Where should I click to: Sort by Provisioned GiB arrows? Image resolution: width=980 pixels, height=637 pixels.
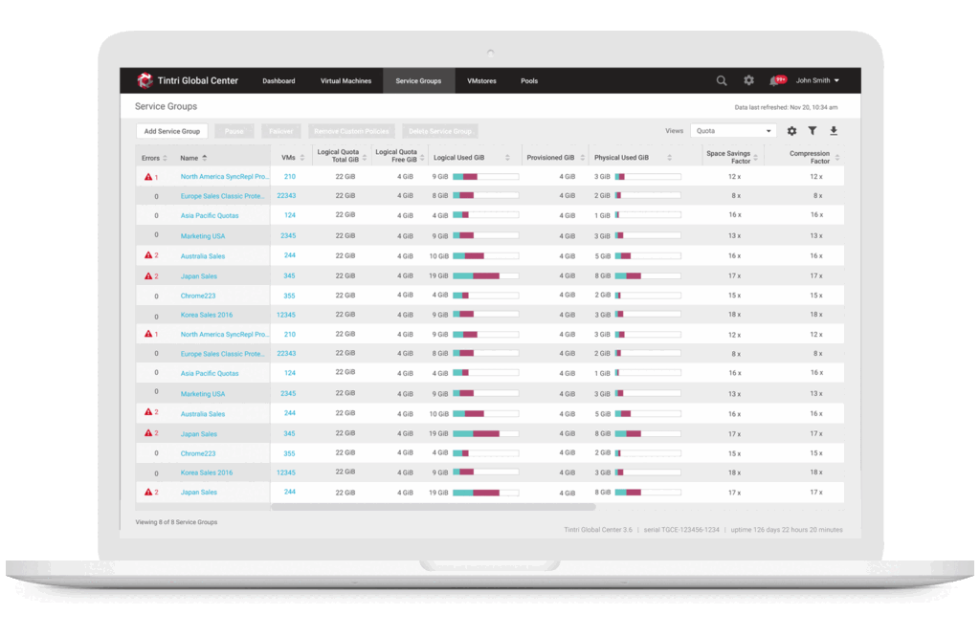coord(583,158)
